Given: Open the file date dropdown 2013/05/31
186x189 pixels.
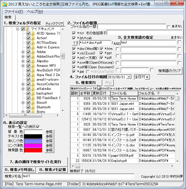Looking at the screenshot, I should pyautogui.click(x=129, y=77).
